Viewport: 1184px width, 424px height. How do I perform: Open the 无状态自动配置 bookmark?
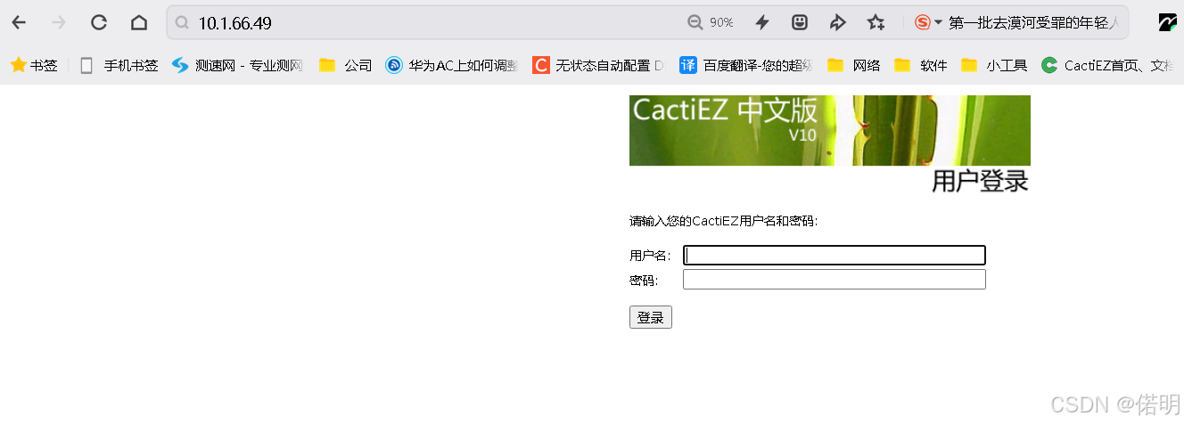coord(598,65)
